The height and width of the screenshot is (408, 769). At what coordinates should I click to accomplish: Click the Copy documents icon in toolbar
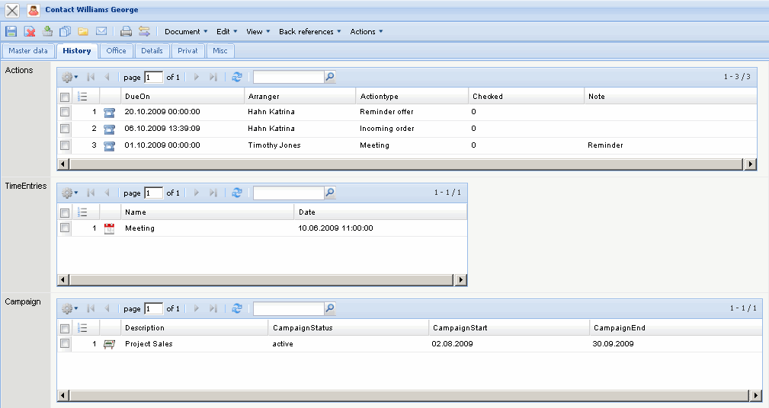[65, 31]
